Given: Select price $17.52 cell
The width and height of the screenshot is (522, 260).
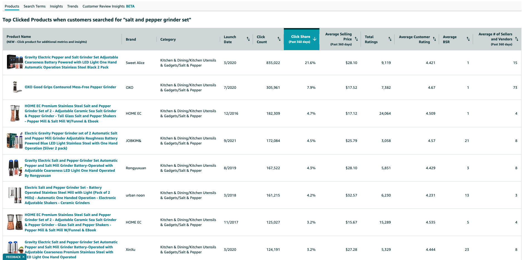Looking at the screenshot, I should [351, 87].
